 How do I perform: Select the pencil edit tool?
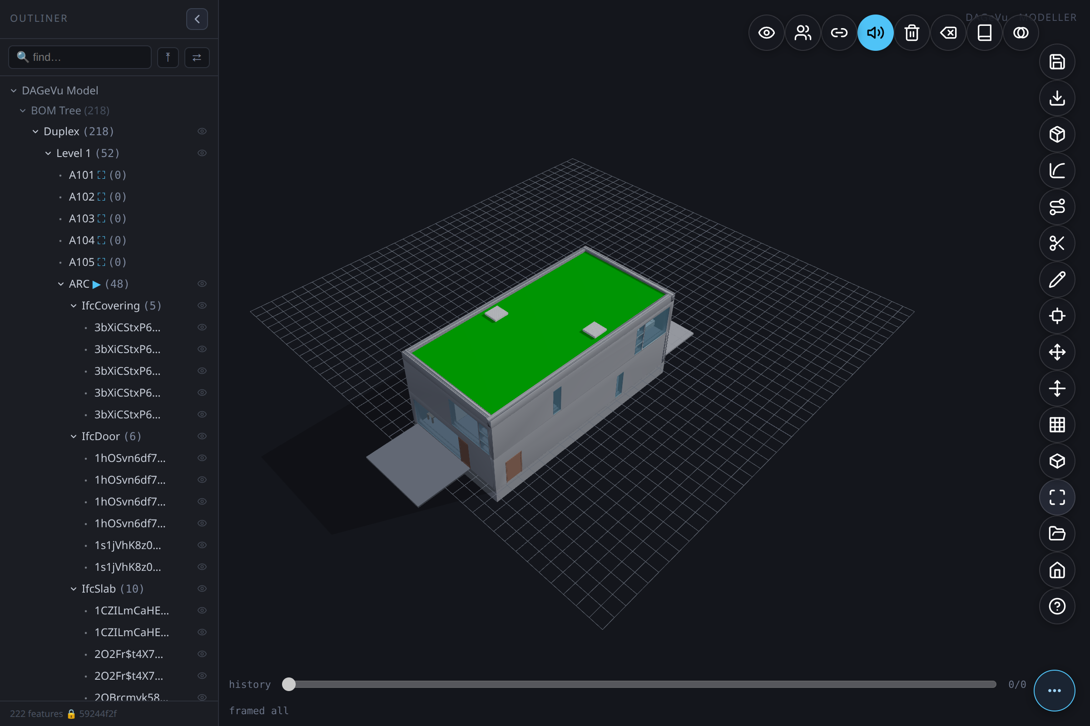[x=1057, y=280]
